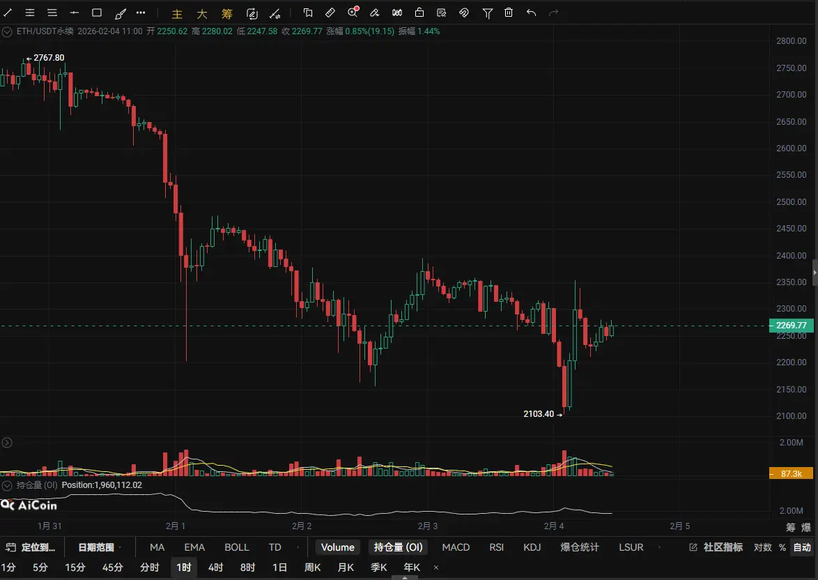The image size is (818, 580).
Task: Switch to 1分 timeframe
Action: click(9, 567)
